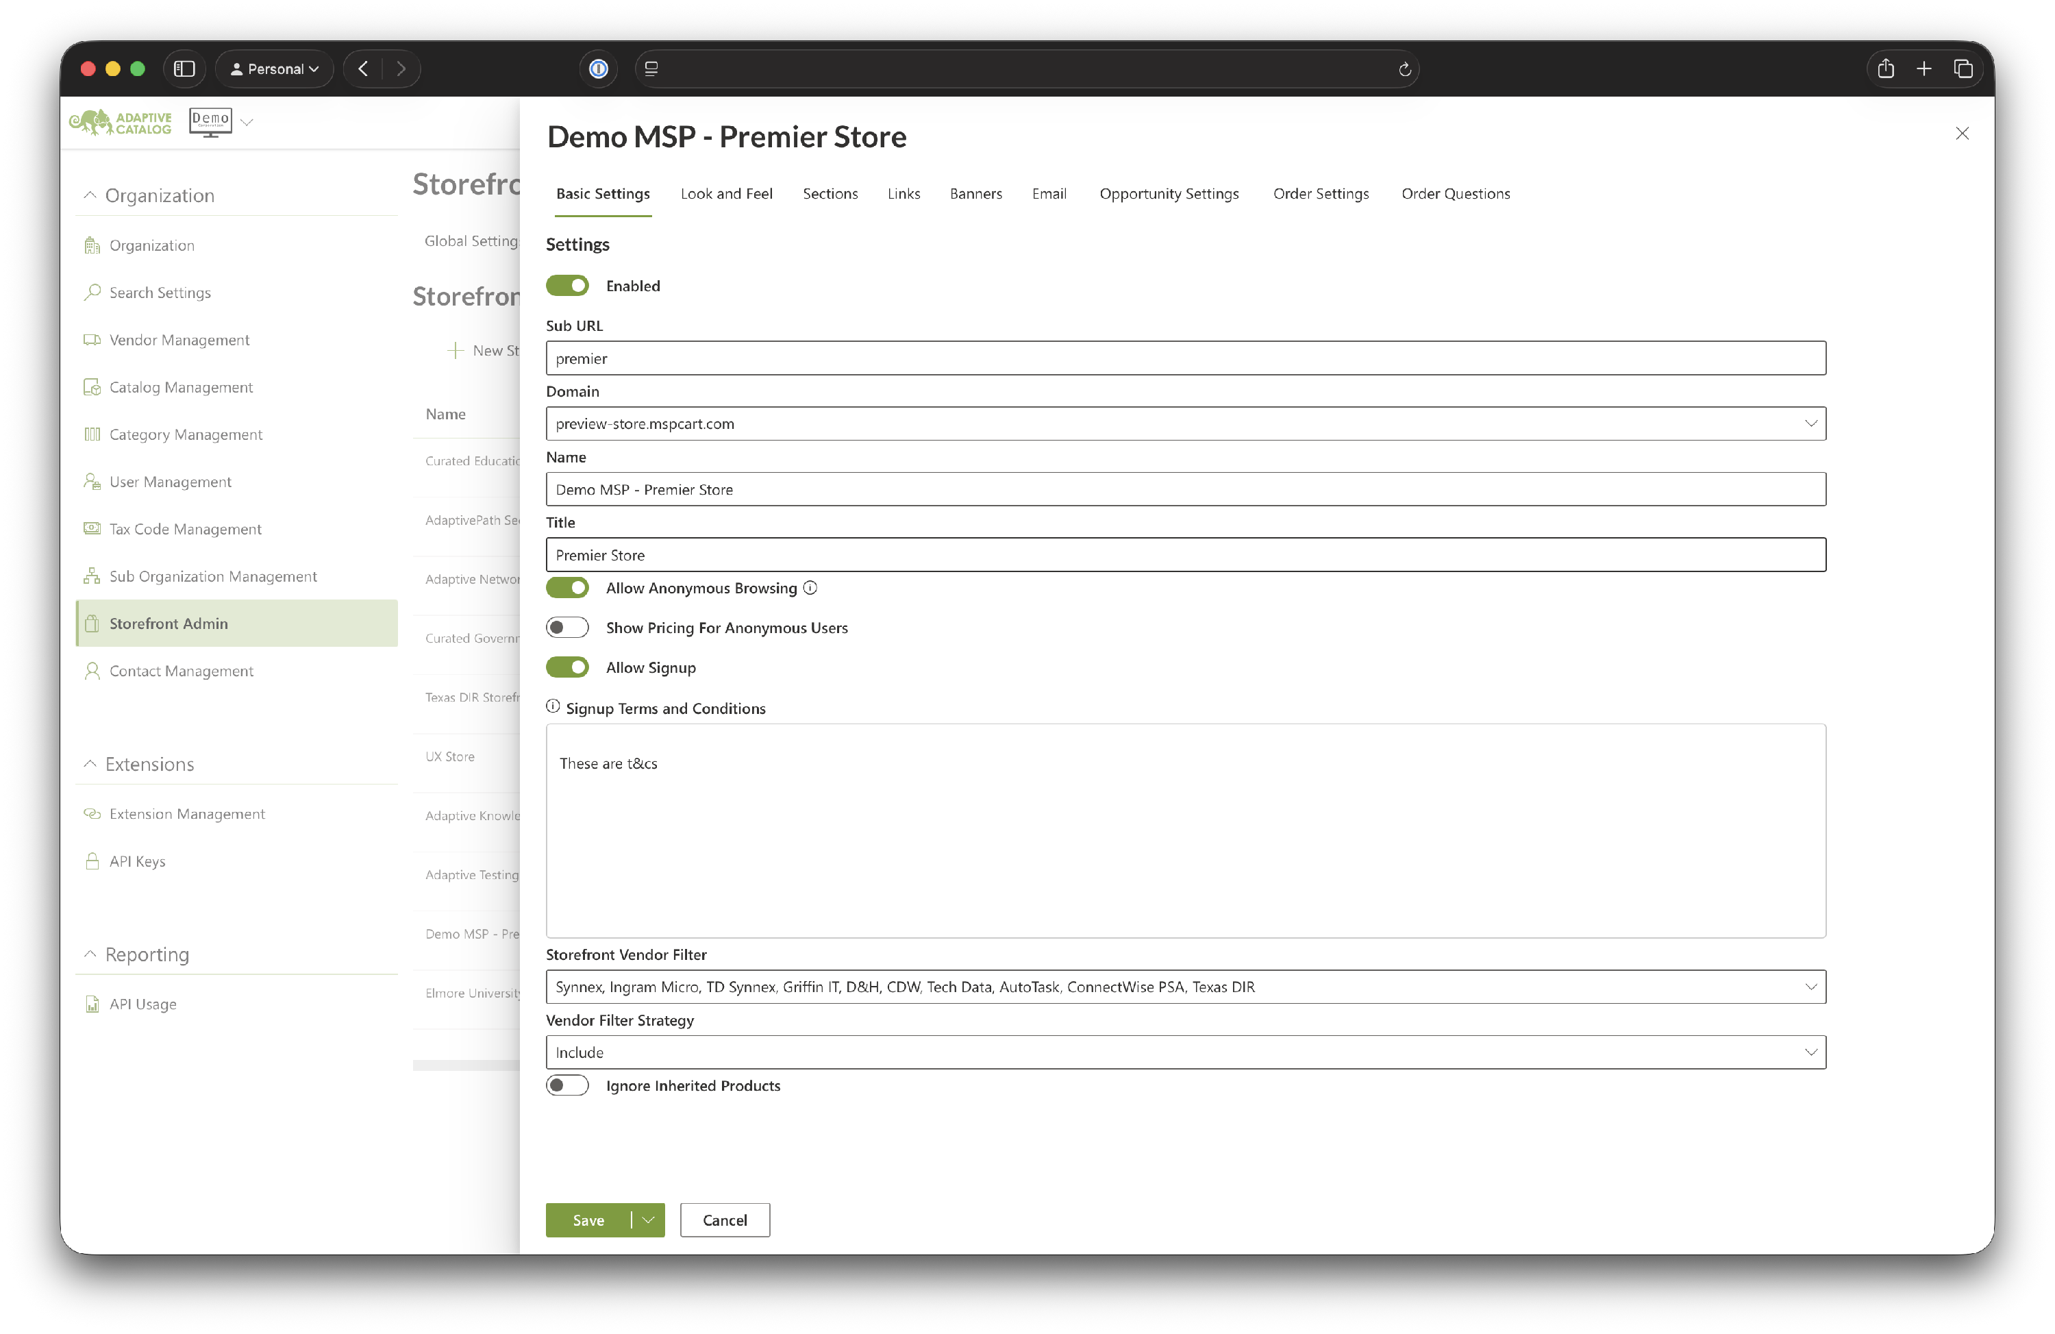Click the Safari sidebar toggle icon

(184, 69)
